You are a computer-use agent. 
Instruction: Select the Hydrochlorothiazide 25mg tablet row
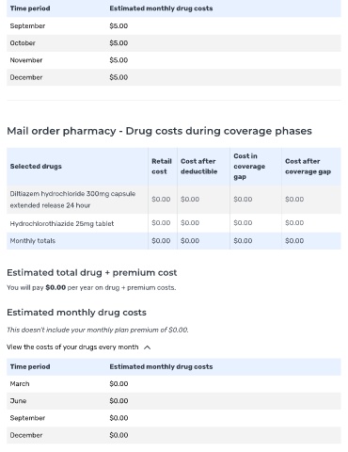pos(174,223)
